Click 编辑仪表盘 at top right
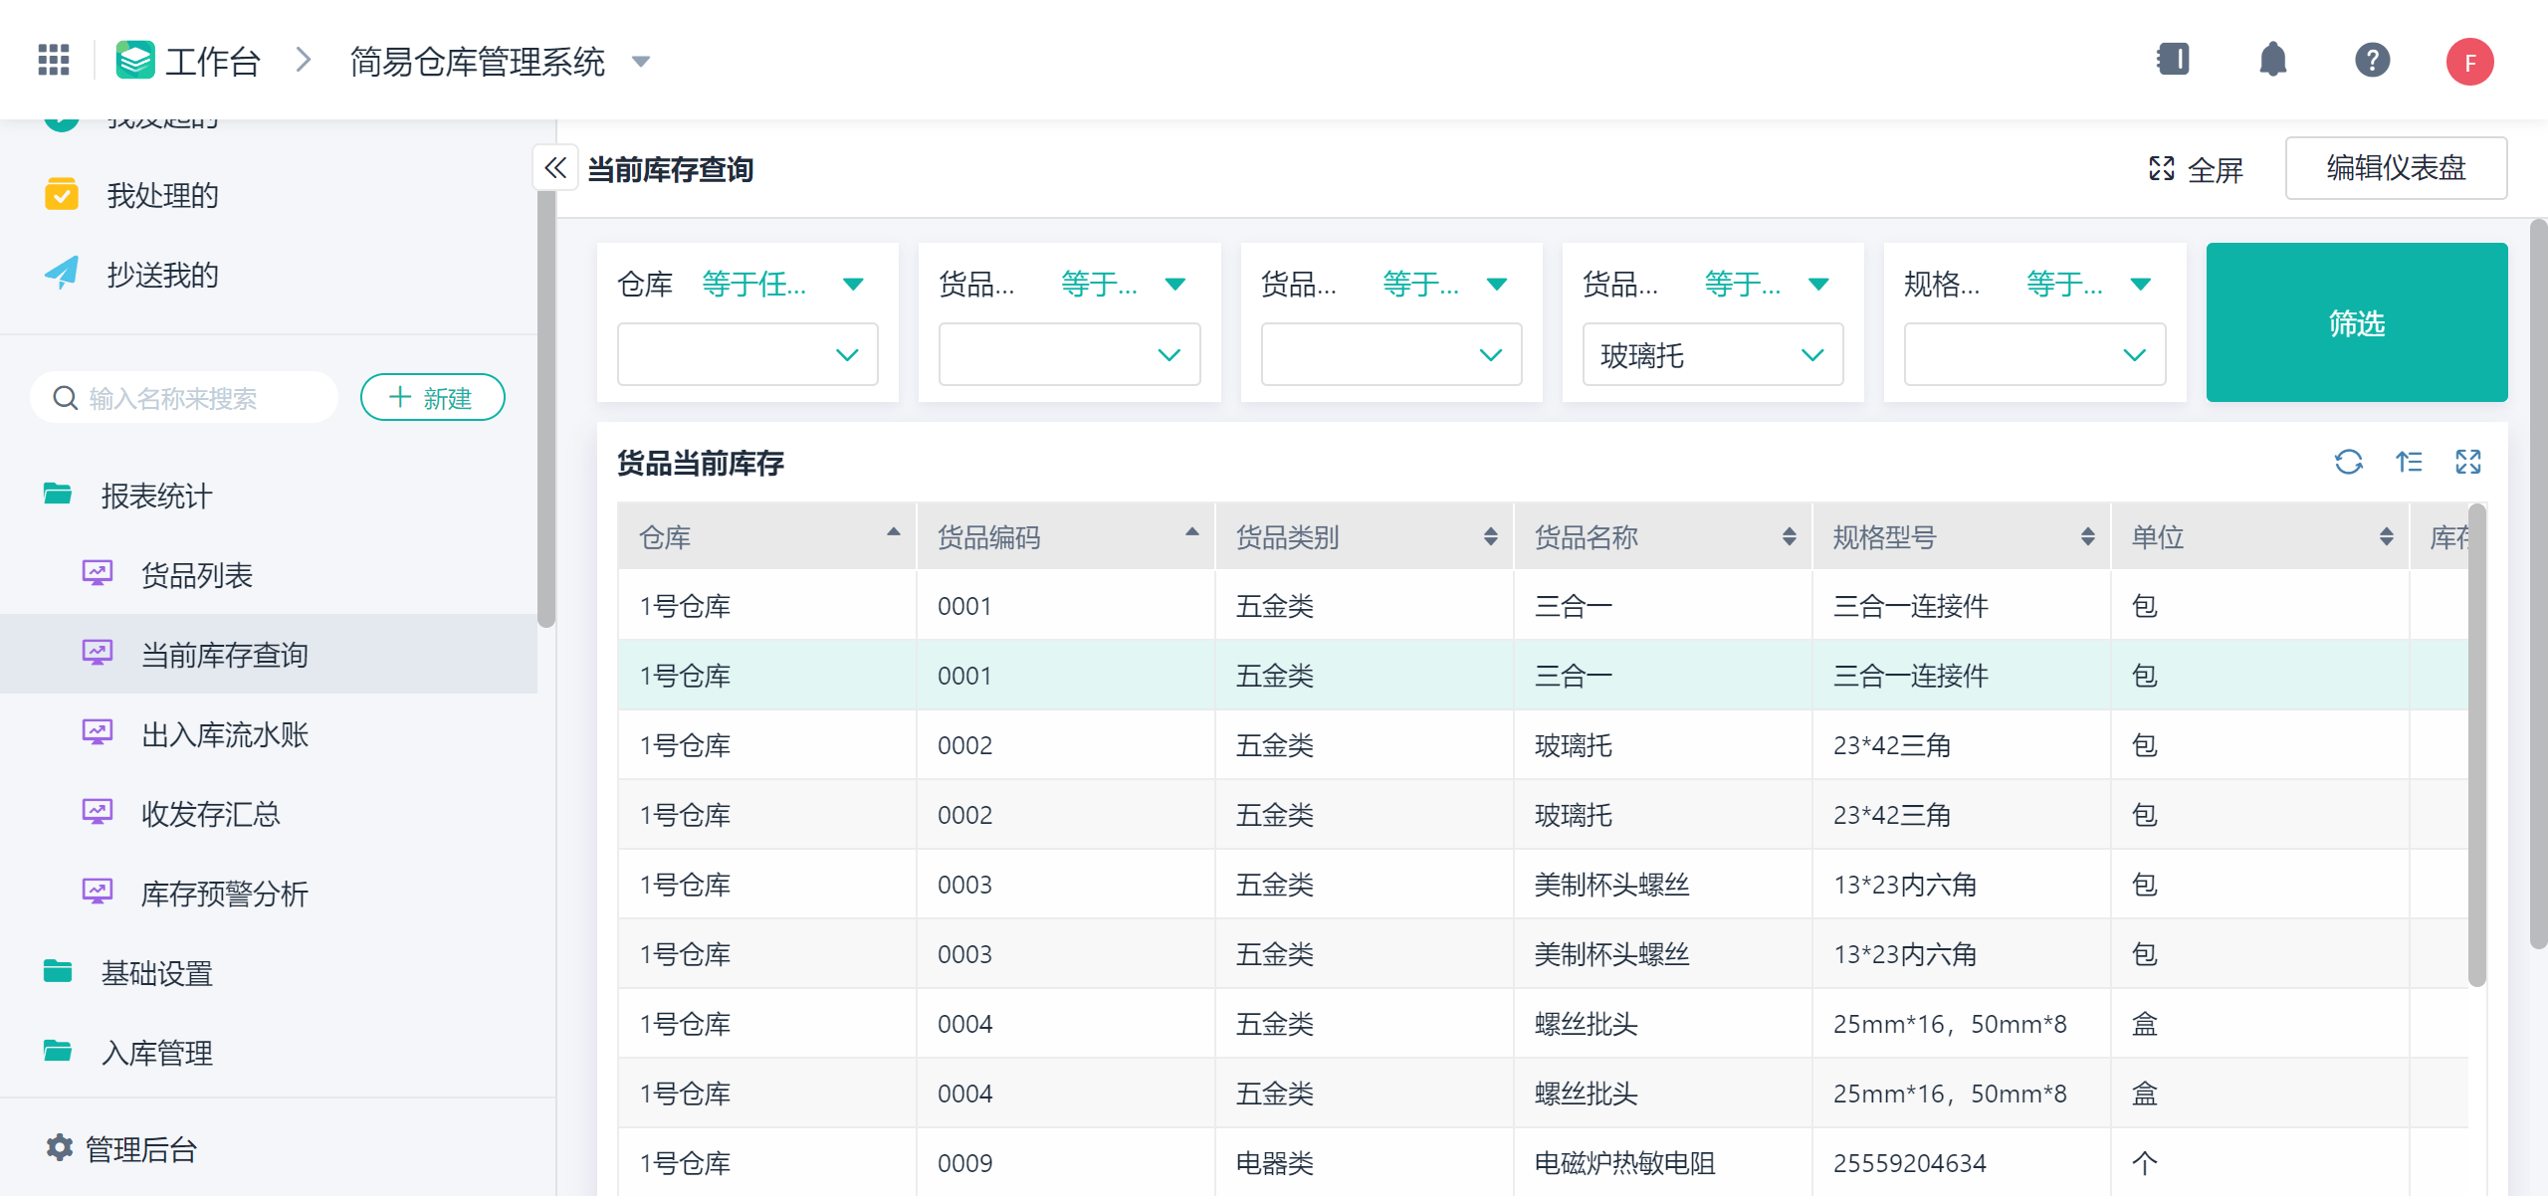The image size is (2548, 1196). [2396, 168]
